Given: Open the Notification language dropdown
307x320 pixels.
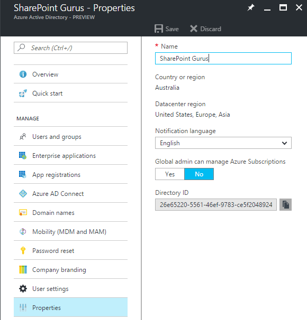Looking at the screenshot, I should (223, 143).
